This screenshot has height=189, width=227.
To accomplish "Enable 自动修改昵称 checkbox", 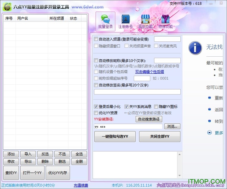I will [x=96, y=61].
